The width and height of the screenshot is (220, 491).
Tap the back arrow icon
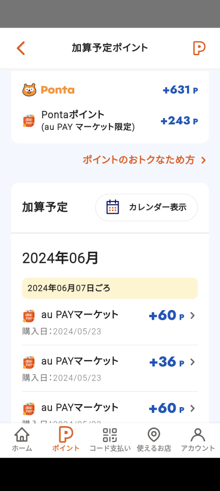pyautogui.click(x=20, y=48)
